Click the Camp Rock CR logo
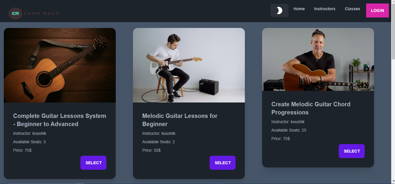 tap(15, 13)
